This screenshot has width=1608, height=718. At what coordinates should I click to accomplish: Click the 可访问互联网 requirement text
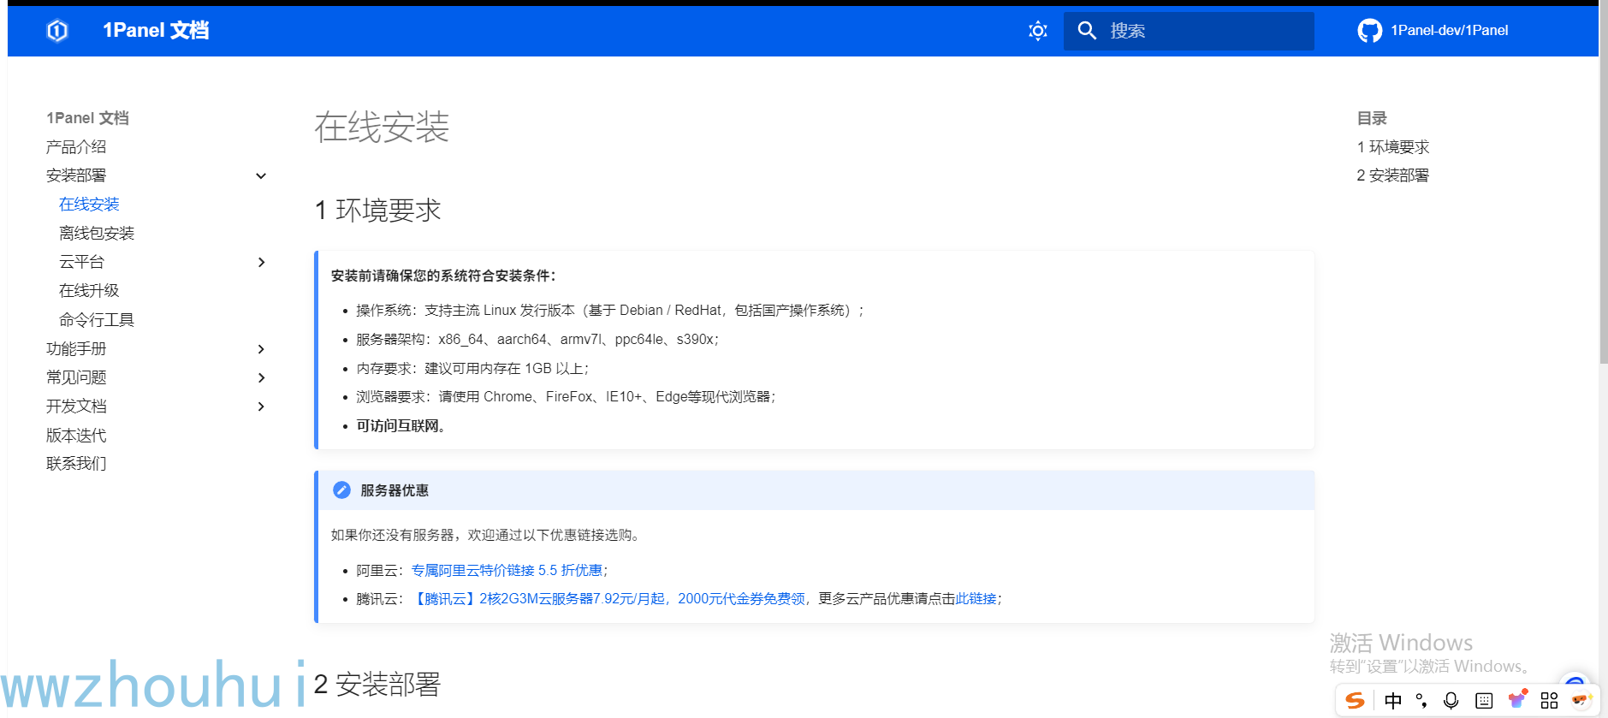coord(401,426)
